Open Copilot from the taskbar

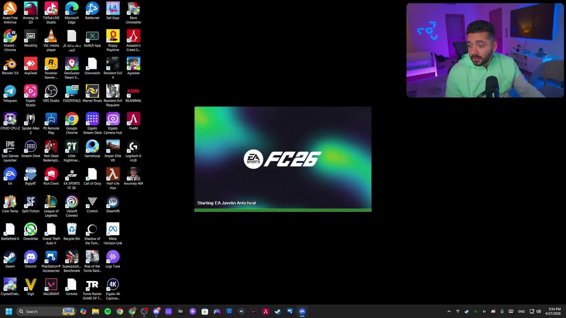pyautogui.click(x=83, y=311)
